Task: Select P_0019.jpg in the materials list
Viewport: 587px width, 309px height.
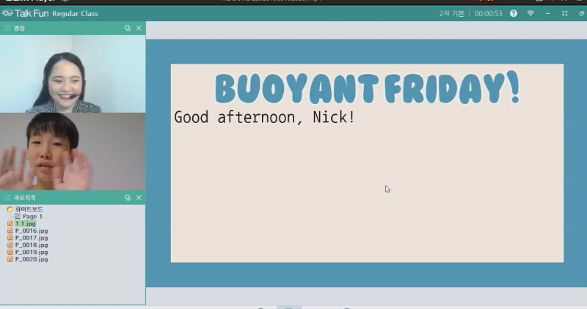Action: click(x=31, y=252)
